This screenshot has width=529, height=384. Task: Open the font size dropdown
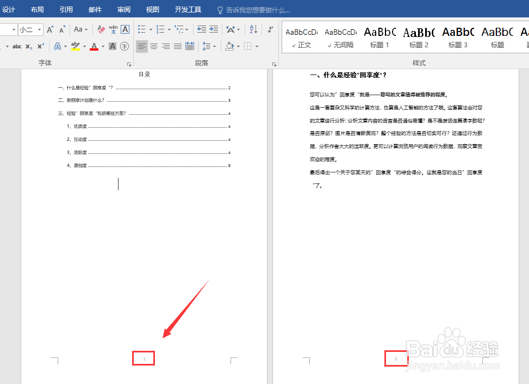click(x=38, y=29)
